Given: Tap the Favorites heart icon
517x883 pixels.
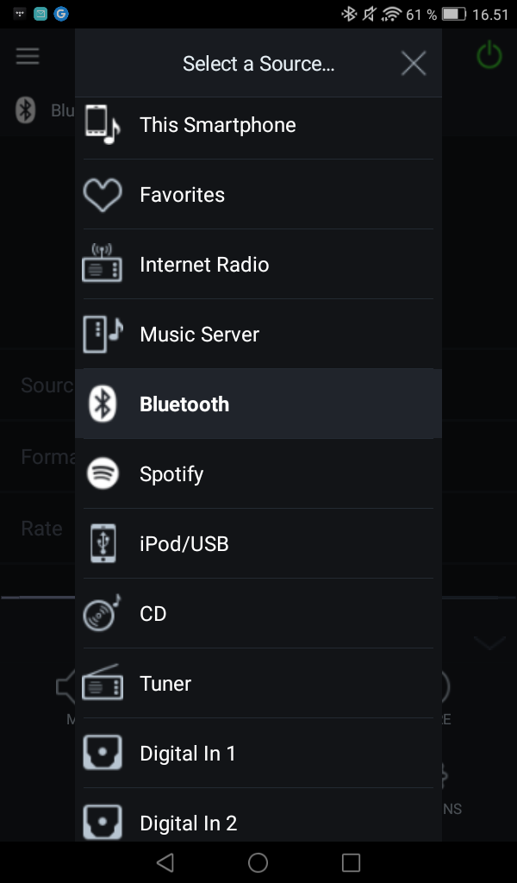Looking at the screenshot, I should point(102,195).
